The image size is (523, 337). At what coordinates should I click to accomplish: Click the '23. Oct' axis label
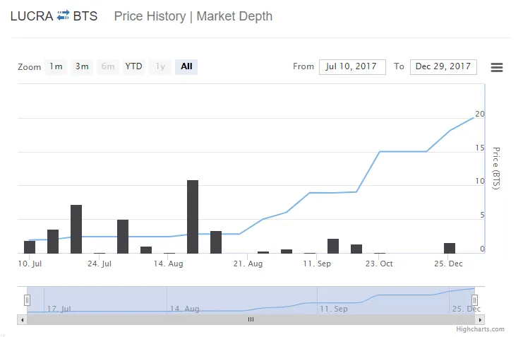[x=379, y=264]
